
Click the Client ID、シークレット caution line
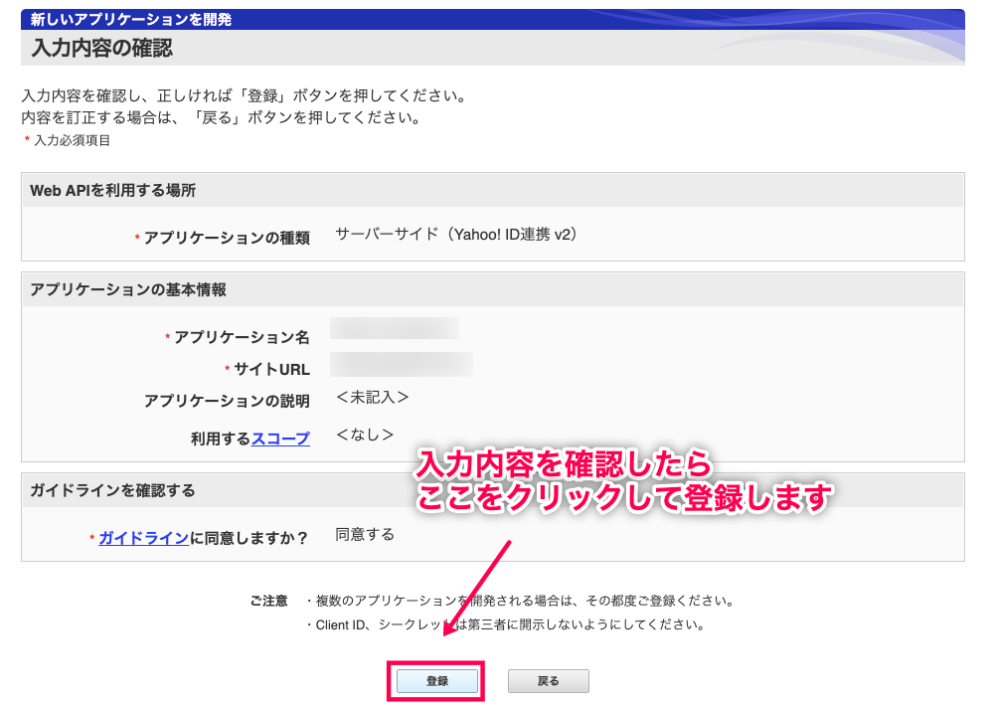click(x=506, y=624)
